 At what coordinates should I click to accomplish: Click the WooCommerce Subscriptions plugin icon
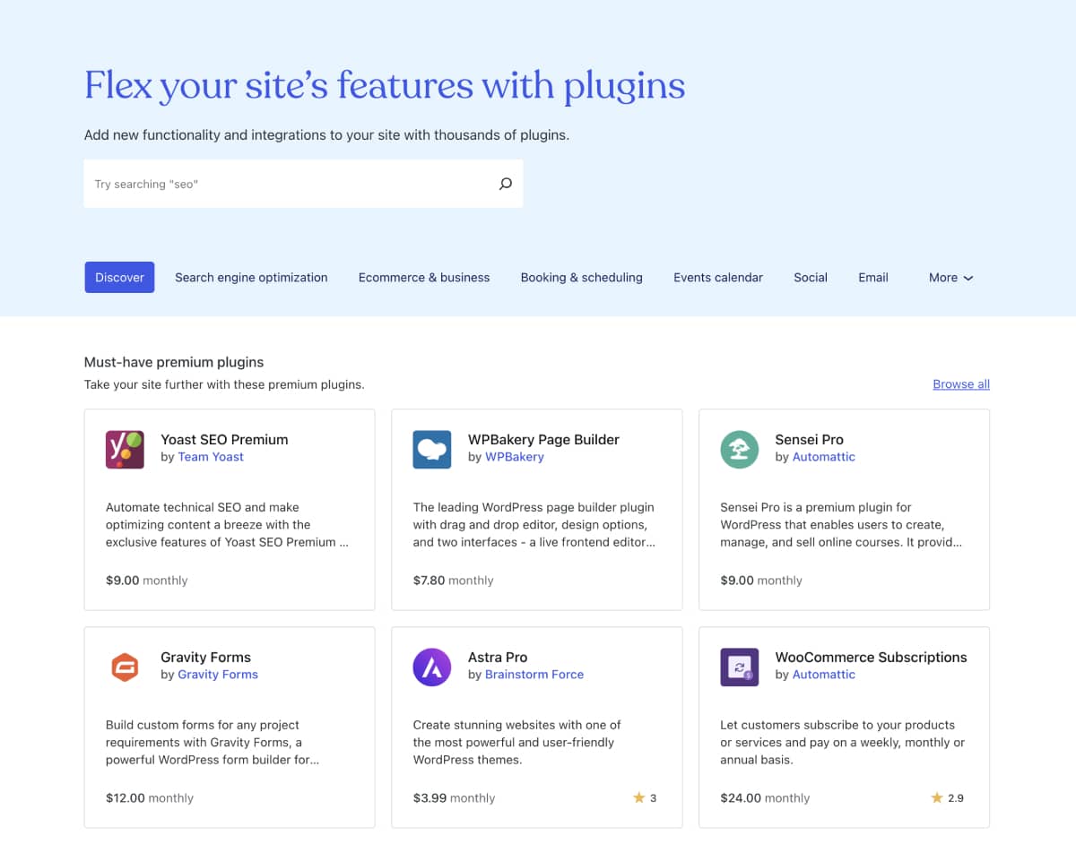740,667
